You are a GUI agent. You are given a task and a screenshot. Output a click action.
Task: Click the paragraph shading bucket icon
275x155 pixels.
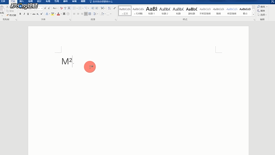[x=102, y=14]
